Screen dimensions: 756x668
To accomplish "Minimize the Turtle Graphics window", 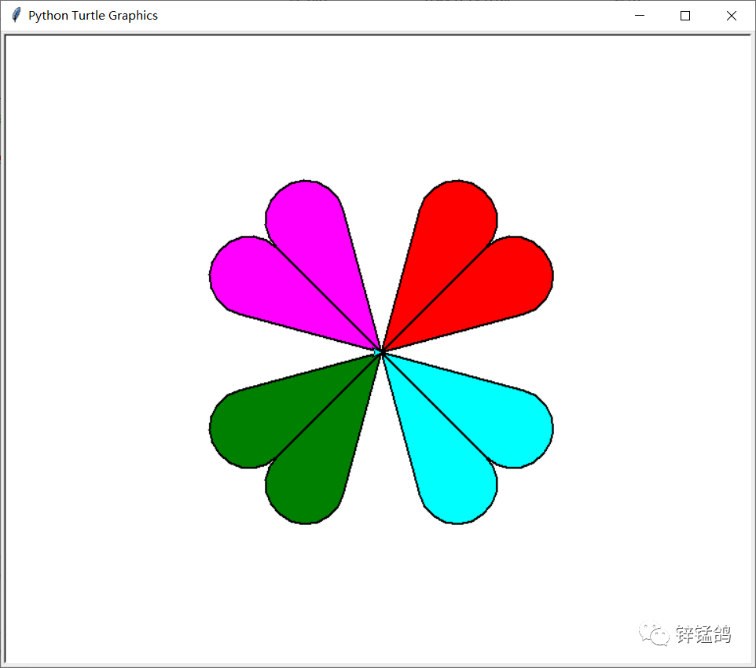I will point(639,15).
